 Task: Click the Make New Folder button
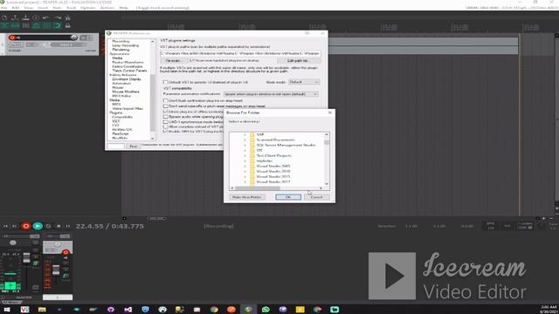coord(247,197)
